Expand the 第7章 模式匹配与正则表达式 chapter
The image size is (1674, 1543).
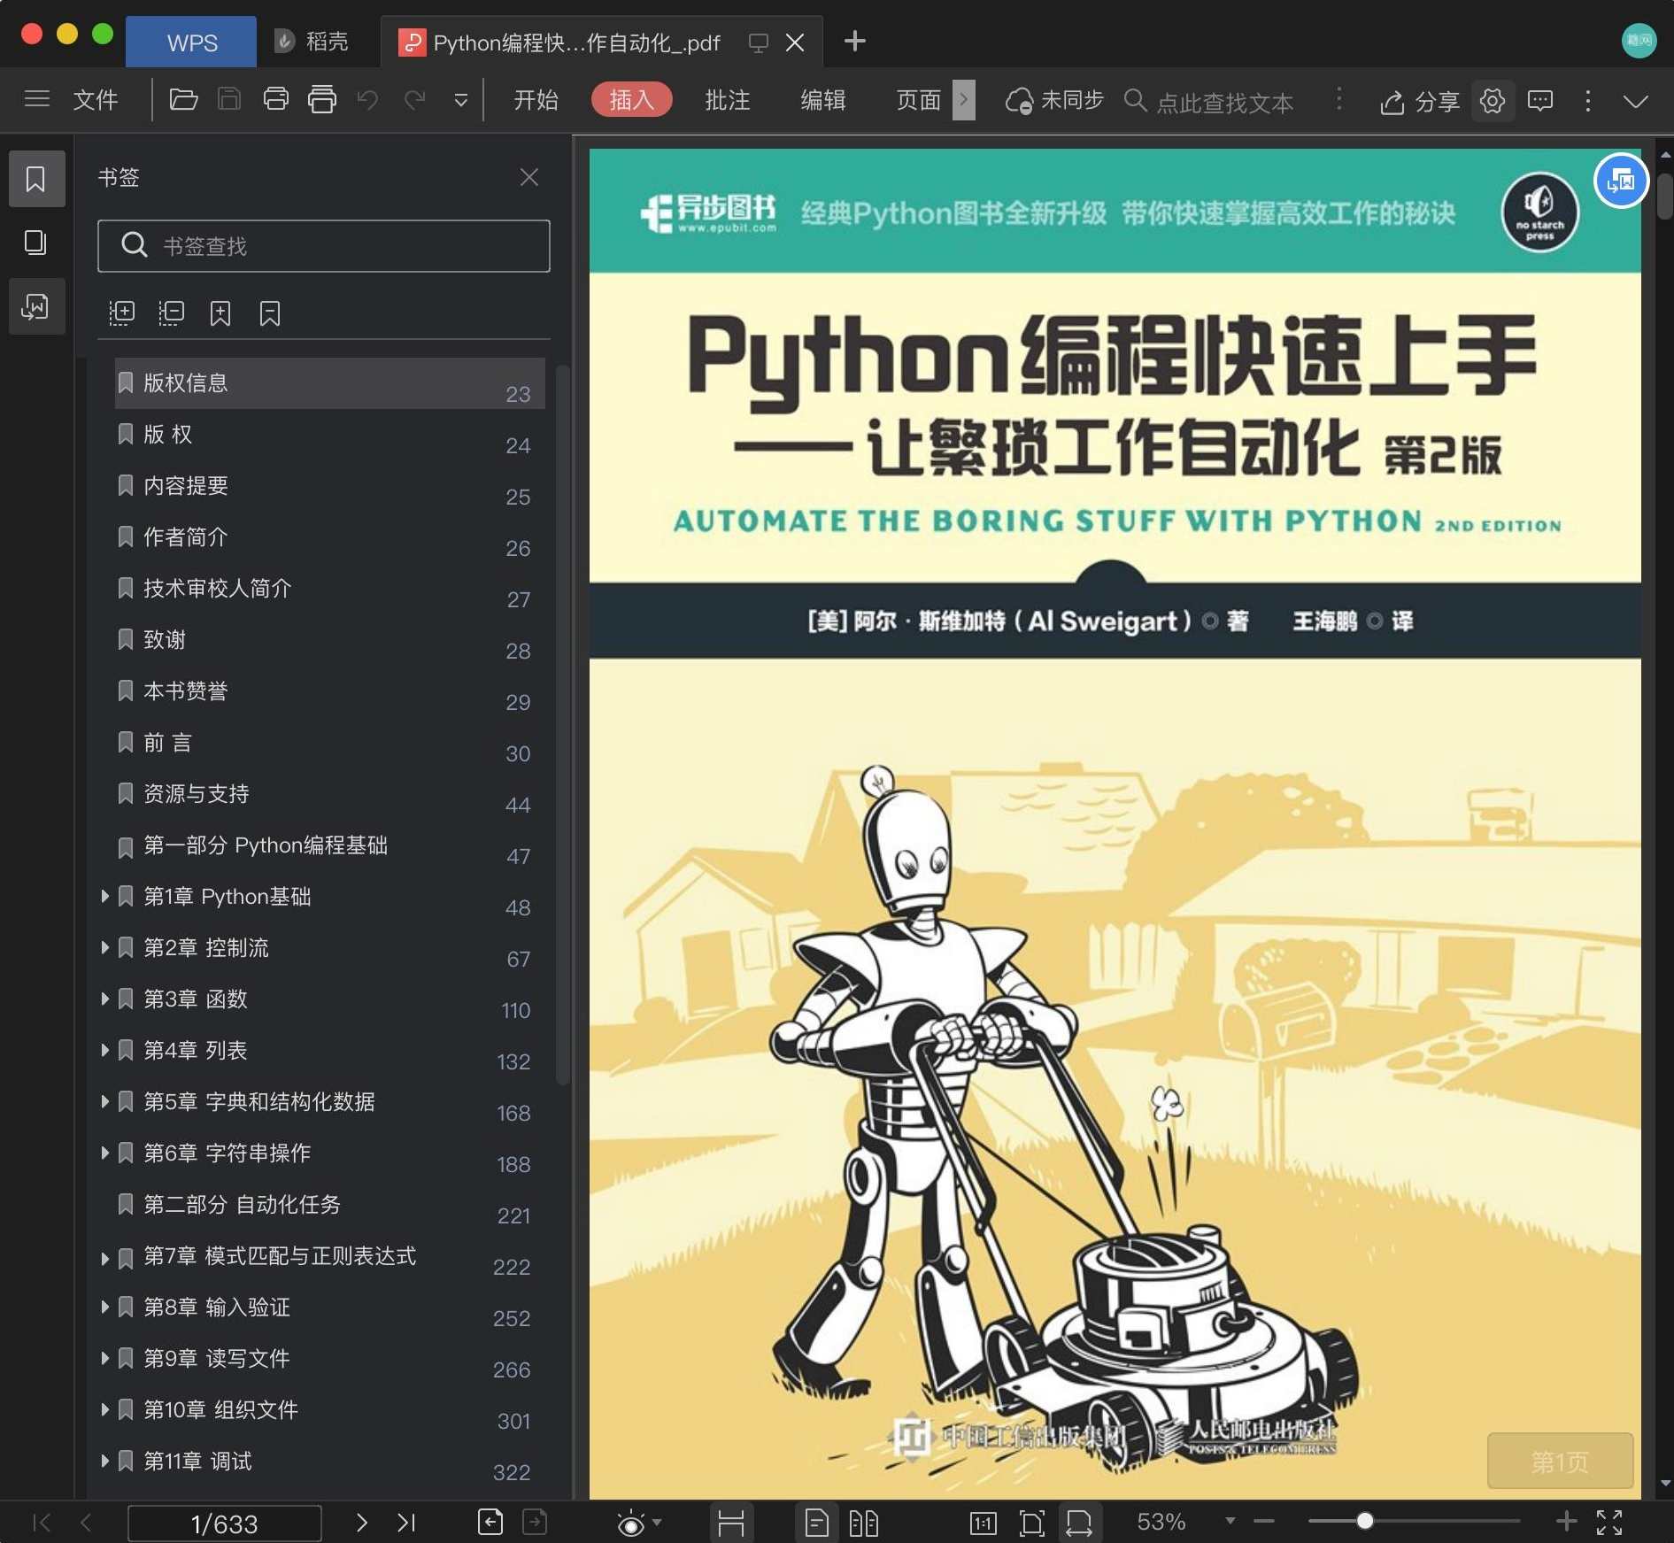click(104, 1256)
